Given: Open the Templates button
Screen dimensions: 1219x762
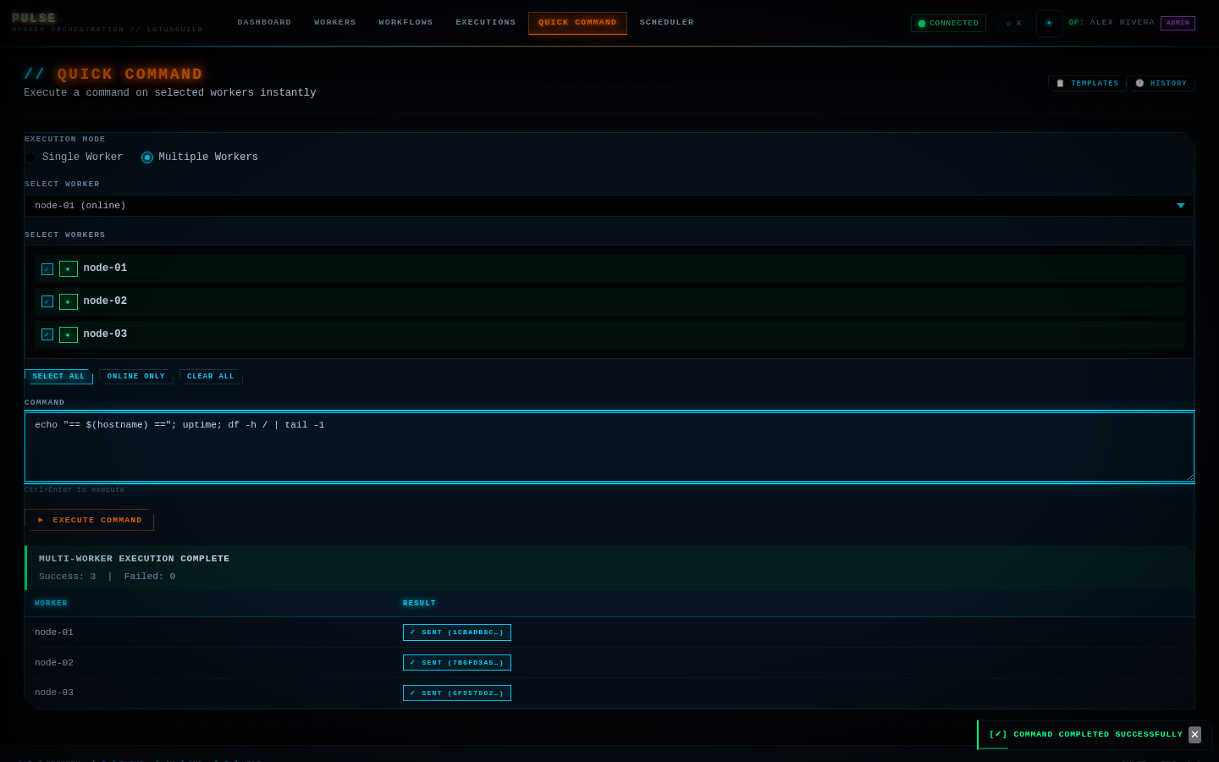Looking at the screenshot, I should tap(1087, 83).
